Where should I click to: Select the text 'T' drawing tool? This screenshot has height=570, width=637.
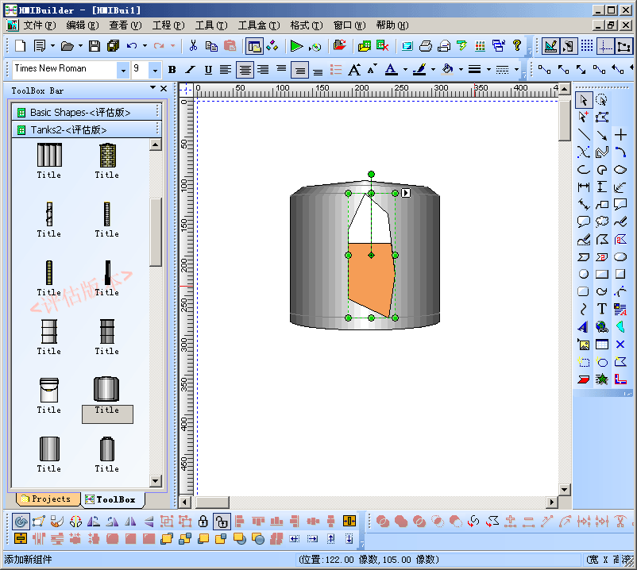(x=602, y=309)
